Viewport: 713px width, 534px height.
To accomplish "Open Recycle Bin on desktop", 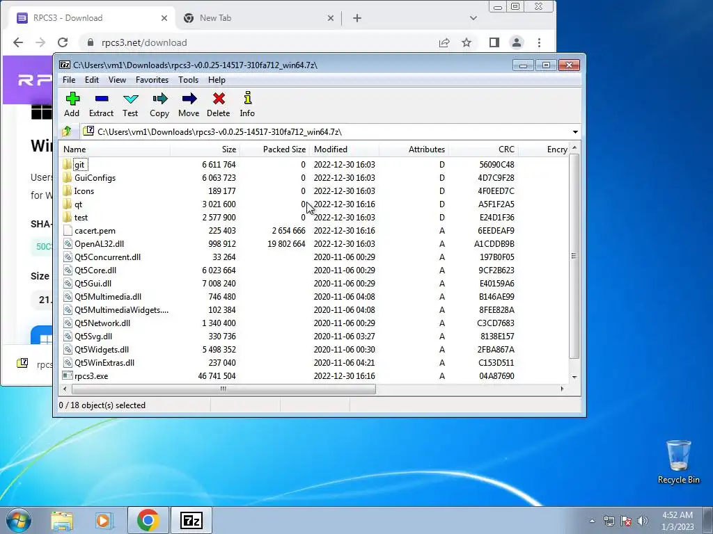I will pyautogui.click(x=678, y=462).
